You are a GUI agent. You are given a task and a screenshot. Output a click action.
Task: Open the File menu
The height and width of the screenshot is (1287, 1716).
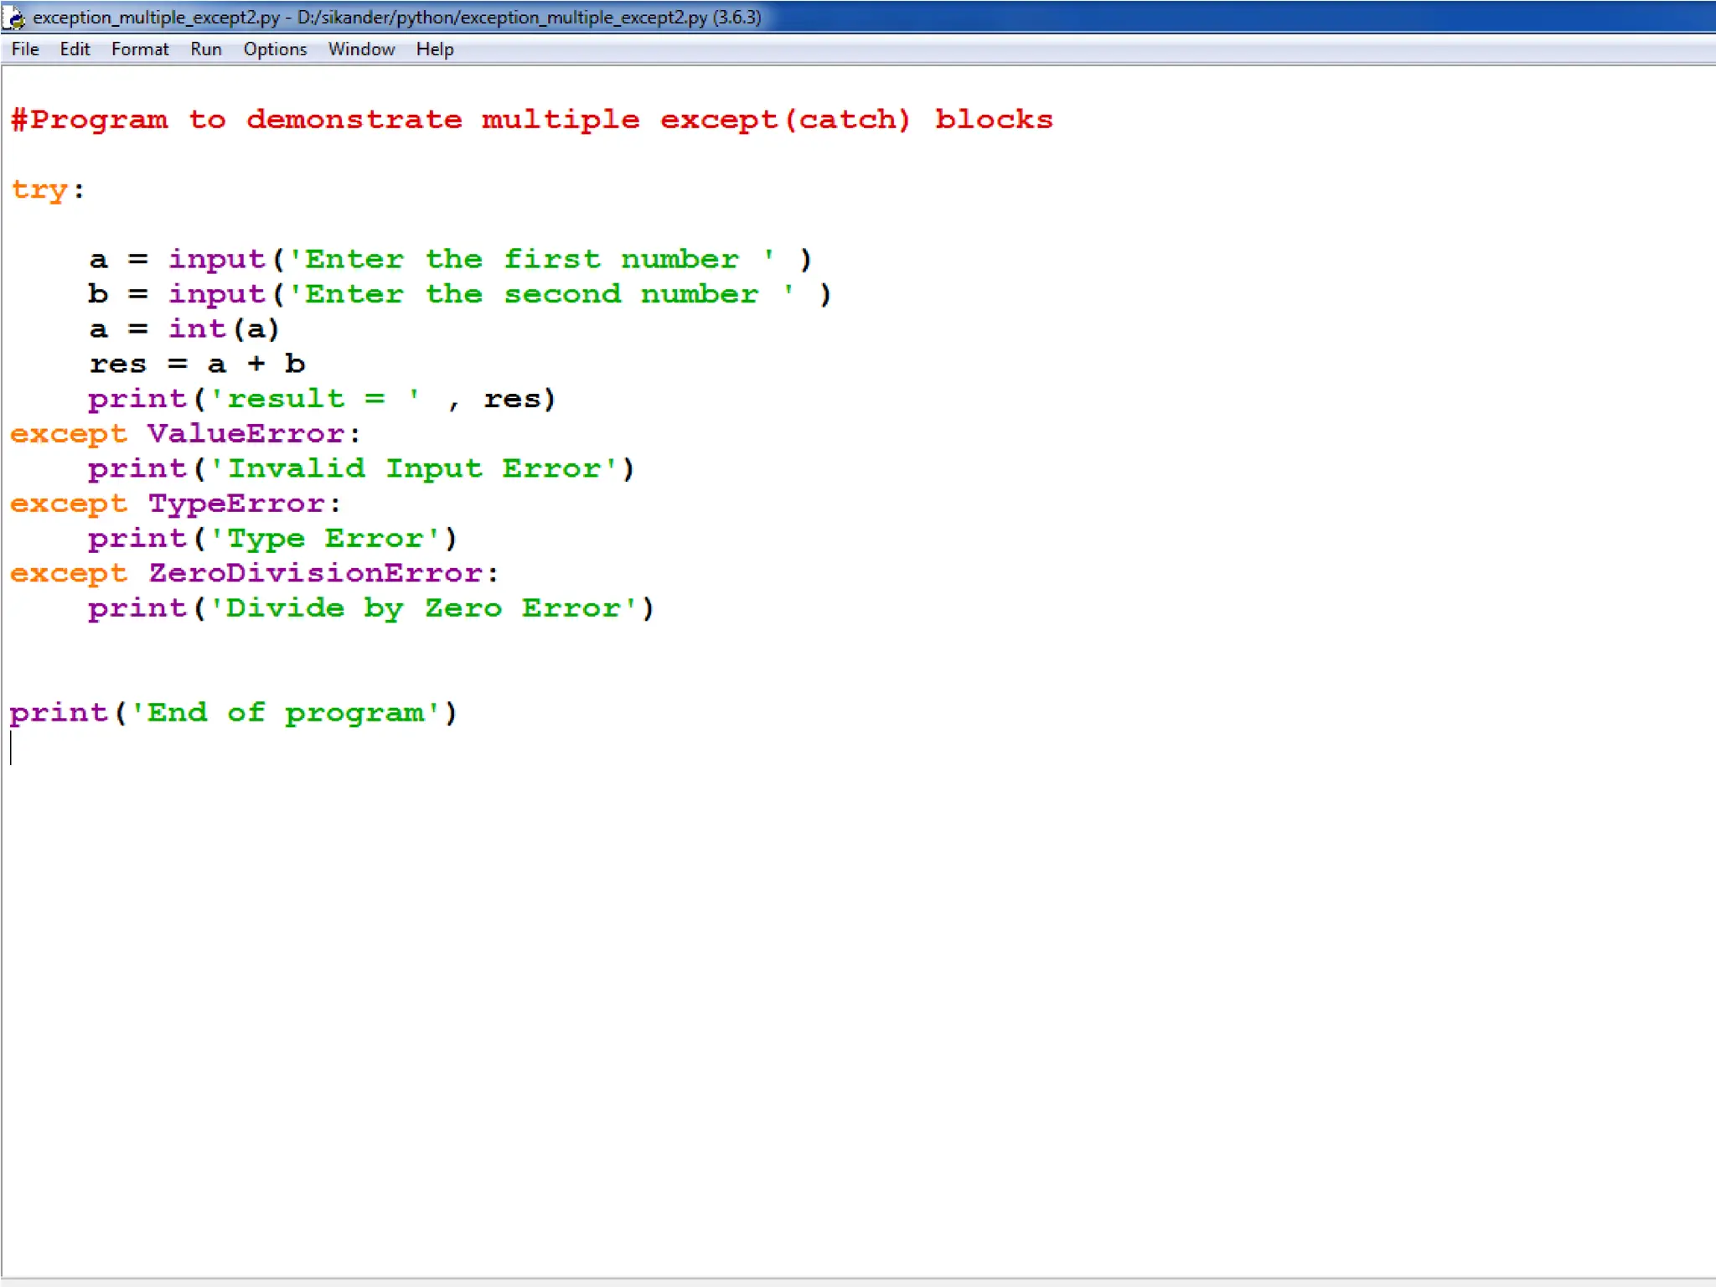pos(25,49)
